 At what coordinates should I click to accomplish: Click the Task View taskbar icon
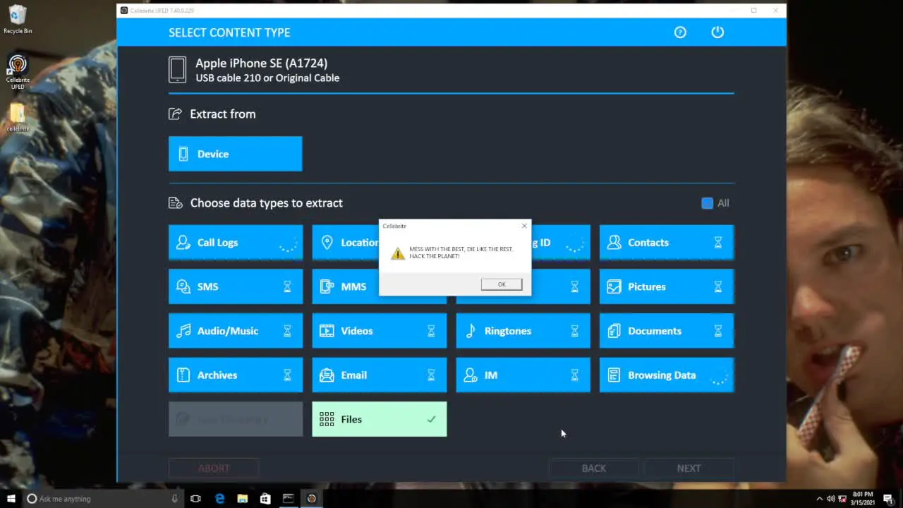pyautogui.click(x=195, y=499)
